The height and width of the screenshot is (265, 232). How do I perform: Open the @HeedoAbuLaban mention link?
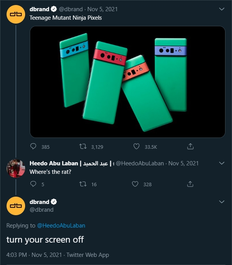point(61,225)
